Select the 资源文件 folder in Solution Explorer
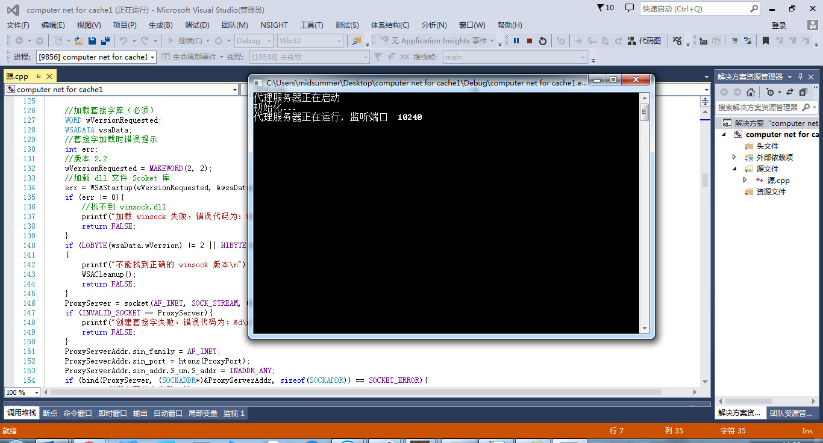 click(x=771, y=191)
